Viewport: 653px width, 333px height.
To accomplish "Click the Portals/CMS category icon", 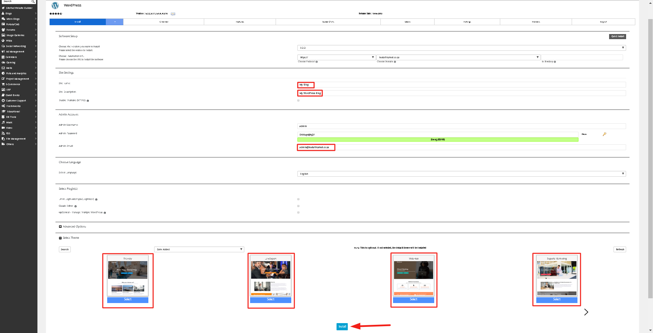I will point(3,24).
